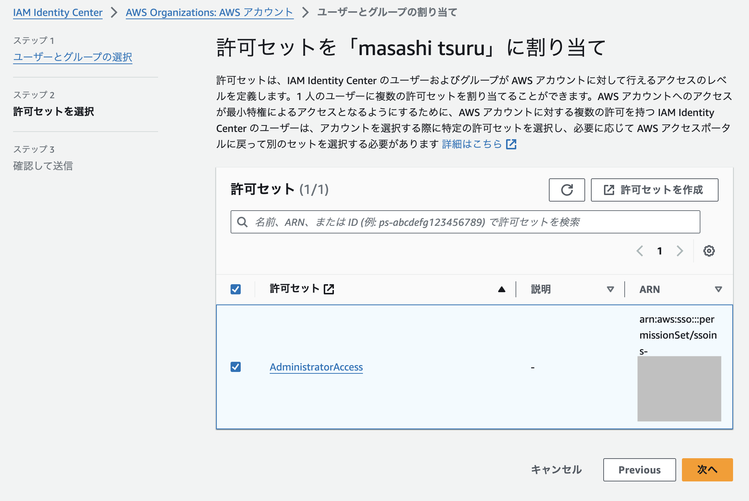Click the ユーザーとグループの割り当て breadcrumb text
Viewport: 749px width, 501px height.
387,13
